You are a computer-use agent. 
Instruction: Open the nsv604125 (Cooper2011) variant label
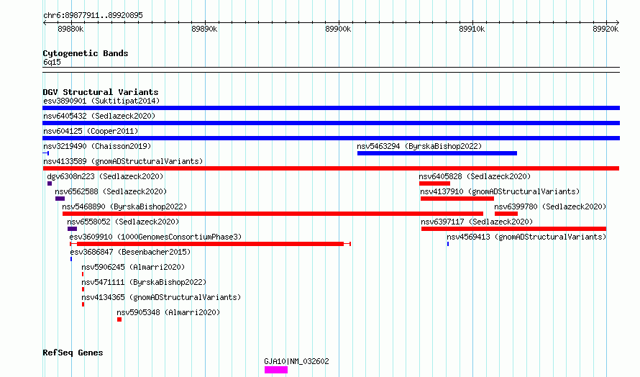point(91,131)
